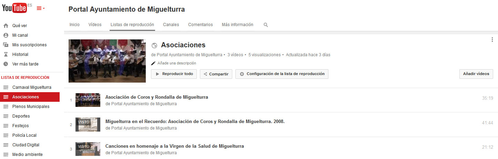498x159 pixels.
Task: Open Deportes playlist
Action: pos(21,116)
